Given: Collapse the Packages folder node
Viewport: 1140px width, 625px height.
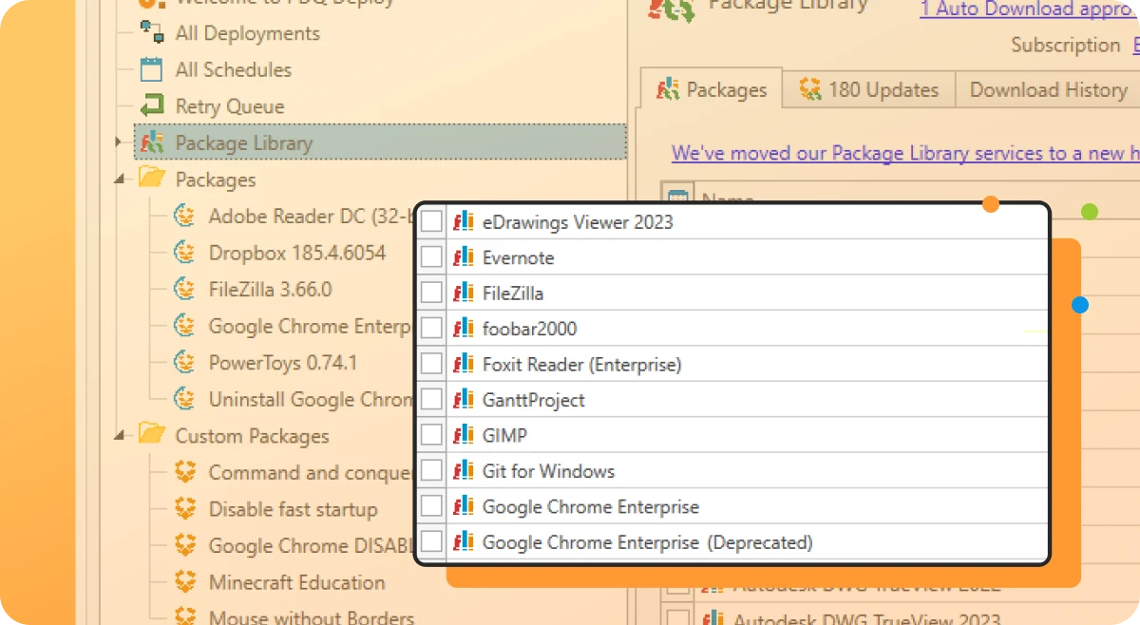Looking at the screenshot, I should (x=119, y=179).
